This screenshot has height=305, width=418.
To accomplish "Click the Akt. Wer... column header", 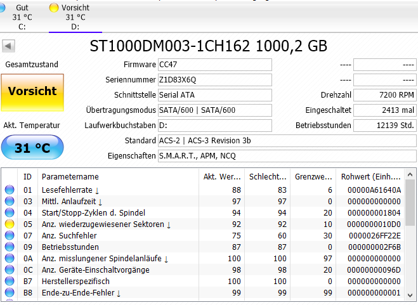I will coord(222,176).
